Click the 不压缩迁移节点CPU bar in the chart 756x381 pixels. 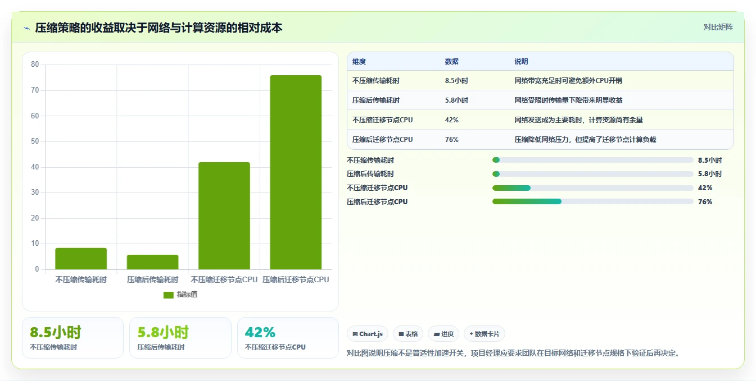(224, 215)
